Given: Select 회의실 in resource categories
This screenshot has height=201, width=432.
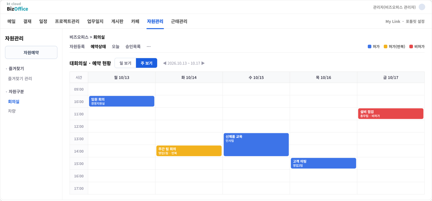Looking at the screenshot, I should pyautogui.click(x=14, y=102).
